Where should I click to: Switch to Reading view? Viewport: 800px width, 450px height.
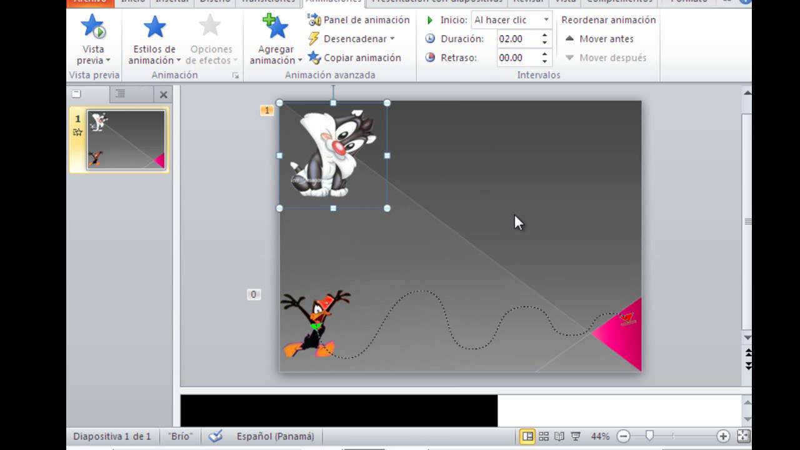(559, 436)
